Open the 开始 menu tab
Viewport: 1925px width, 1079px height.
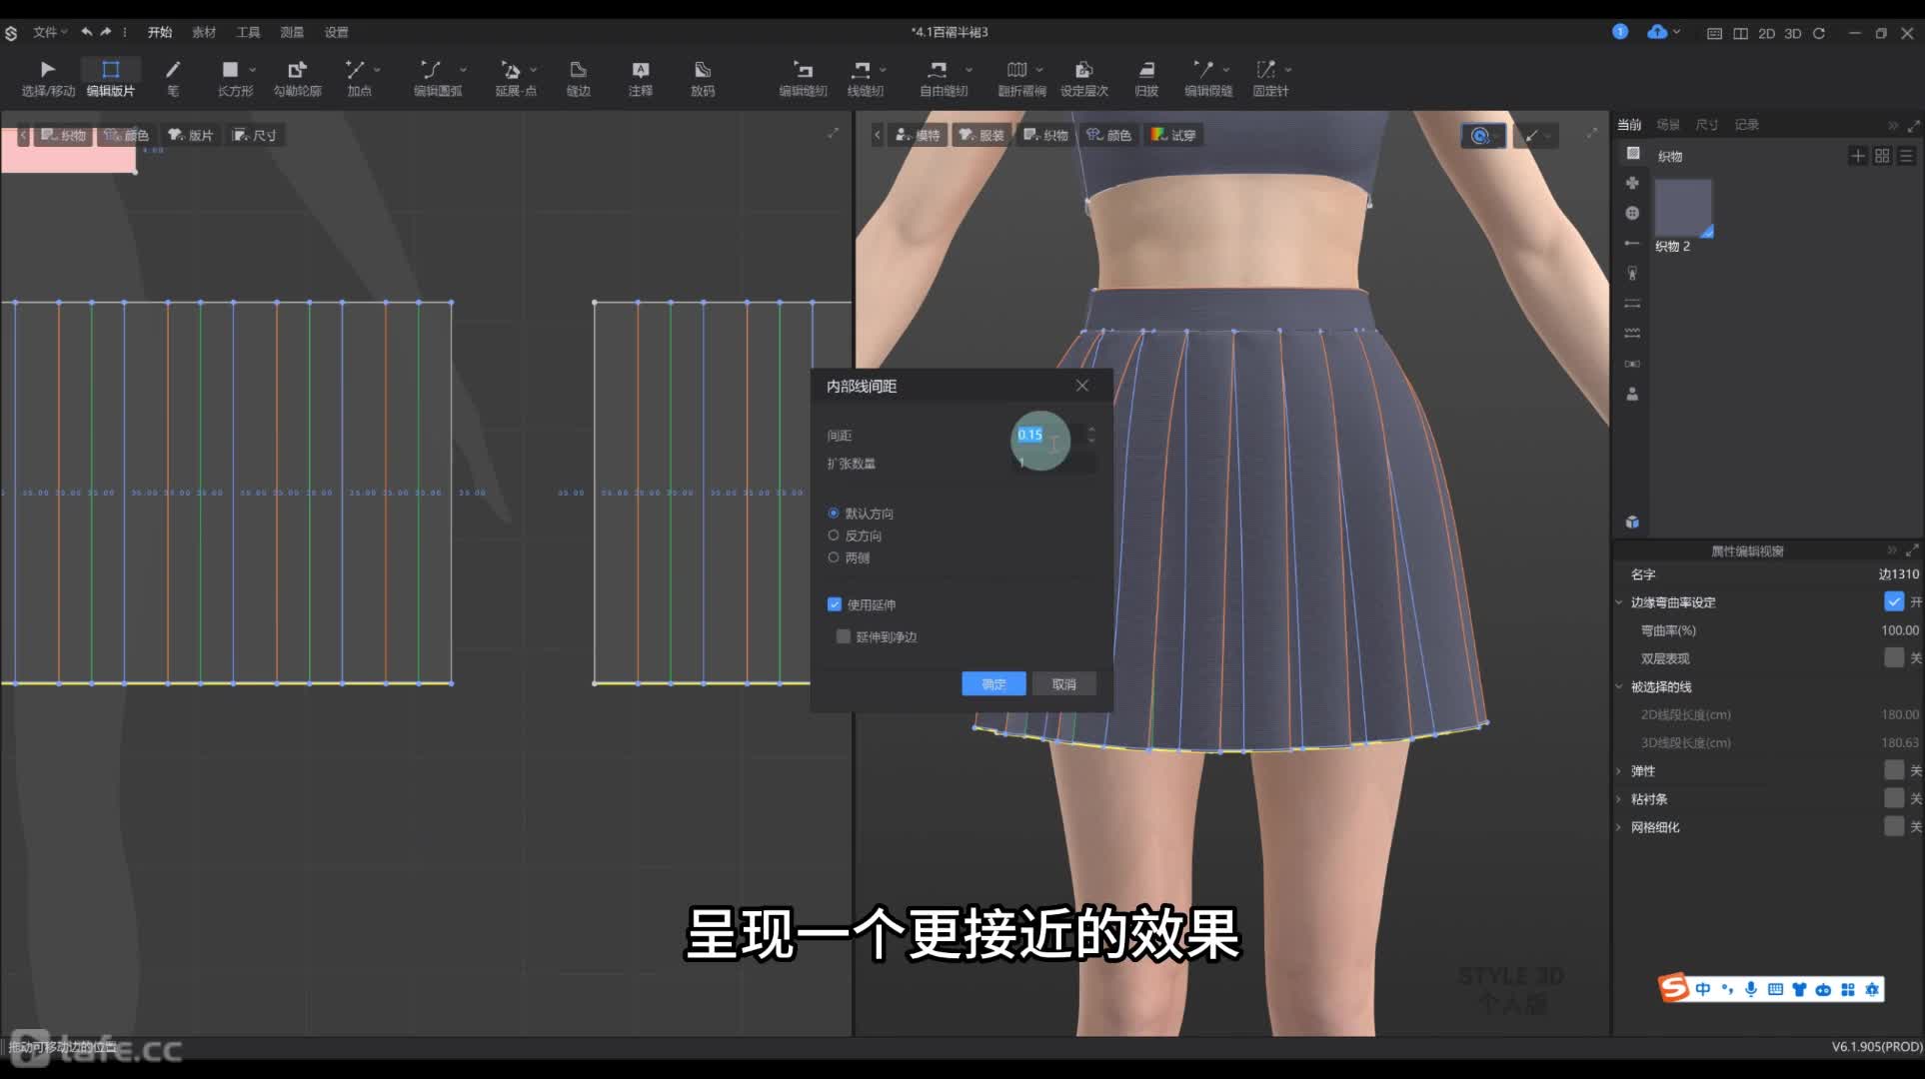[160, 32]
